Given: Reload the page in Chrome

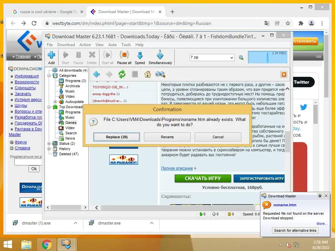Looking at the screenshot, I should (x=34, y=23).
